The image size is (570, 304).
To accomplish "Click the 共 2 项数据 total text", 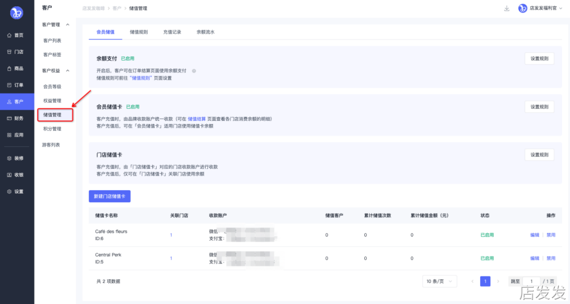I will pos(108,281).
